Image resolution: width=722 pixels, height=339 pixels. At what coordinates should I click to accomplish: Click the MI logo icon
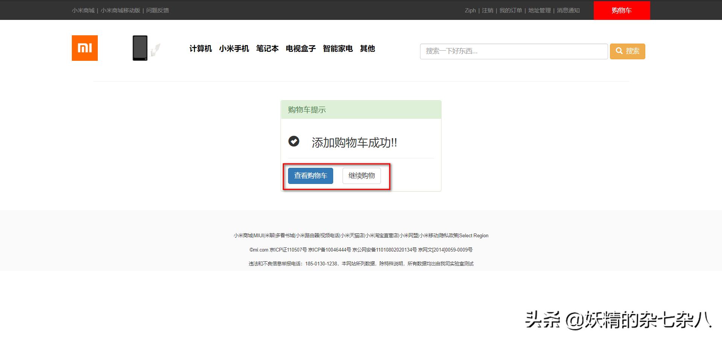84,48
